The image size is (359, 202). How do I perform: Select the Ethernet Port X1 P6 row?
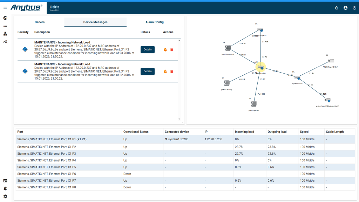click(x=185, y=174)
